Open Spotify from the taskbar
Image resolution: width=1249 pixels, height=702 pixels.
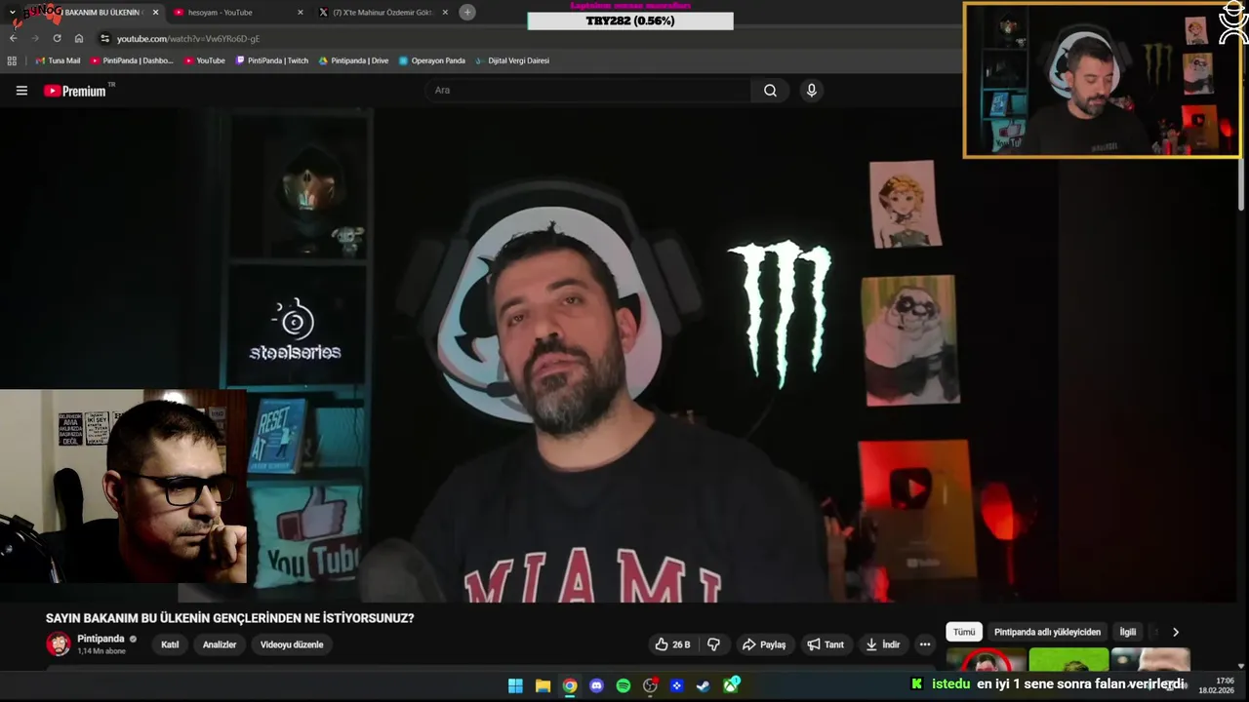[x=624, y=685]
